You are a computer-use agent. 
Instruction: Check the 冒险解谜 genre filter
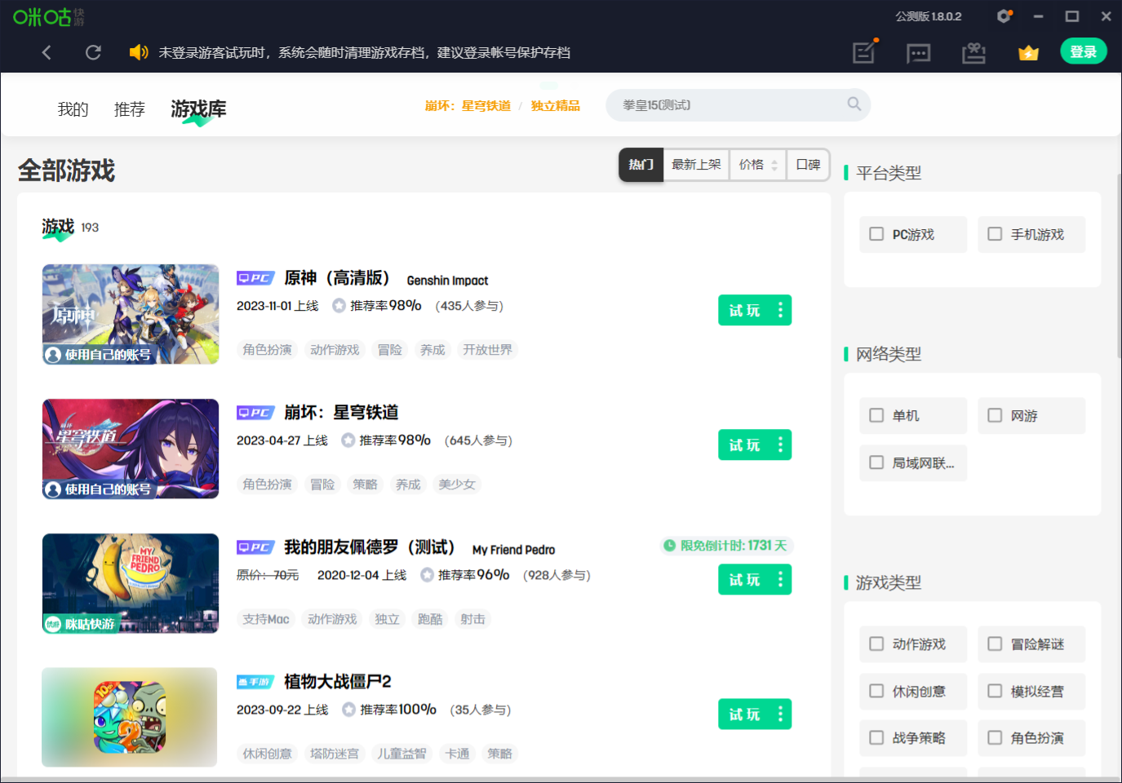click(995, 644)
